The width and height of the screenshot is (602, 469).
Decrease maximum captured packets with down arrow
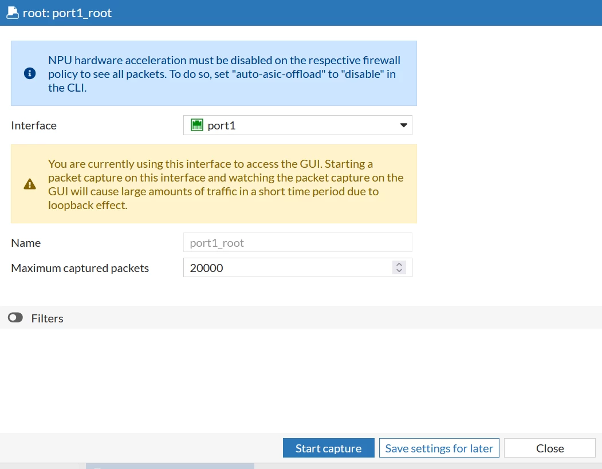[x=399, y=270]
